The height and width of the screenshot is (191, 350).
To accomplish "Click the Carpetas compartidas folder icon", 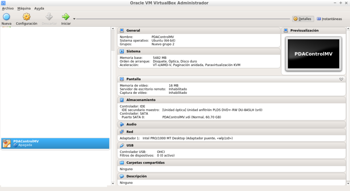I will coord(122,163).
